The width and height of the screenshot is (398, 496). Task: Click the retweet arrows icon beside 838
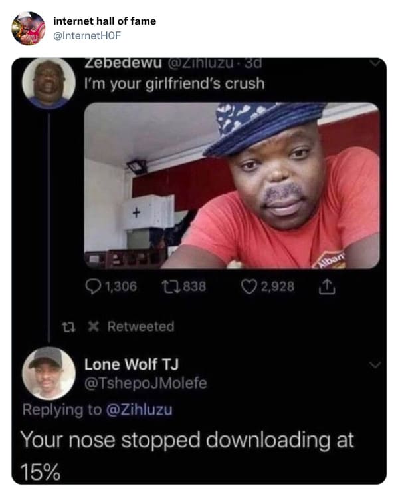171,287
